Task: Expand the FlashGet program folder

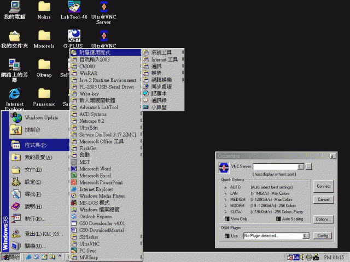Action: point(106,148)
